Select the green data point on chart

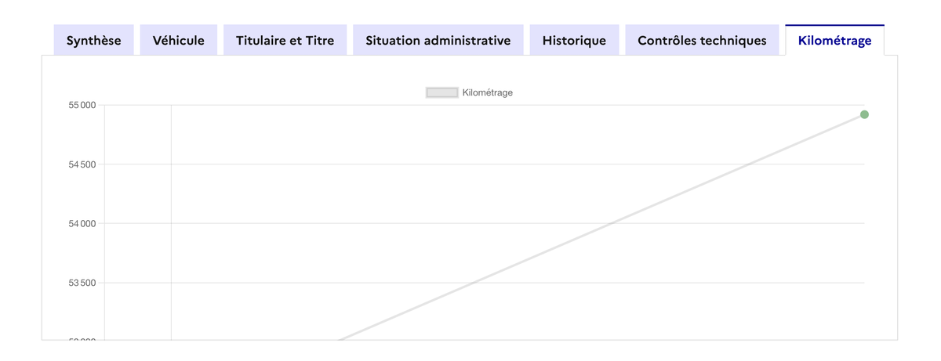[x=864, y=114]
